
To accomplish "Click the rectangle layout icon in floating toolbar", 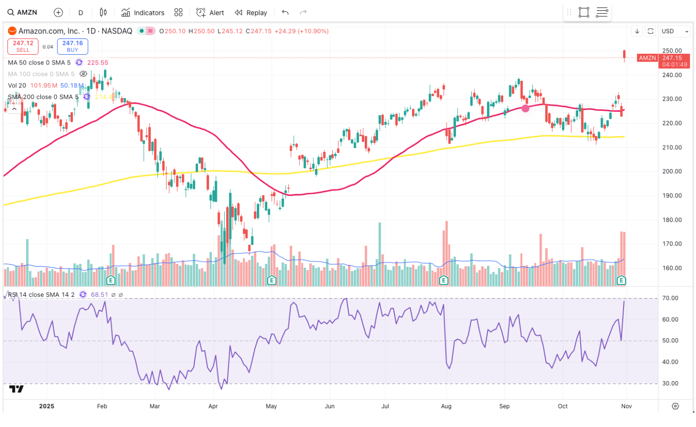I will 584,12.
